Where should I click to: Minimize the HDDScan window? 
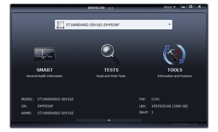(183, 7)
